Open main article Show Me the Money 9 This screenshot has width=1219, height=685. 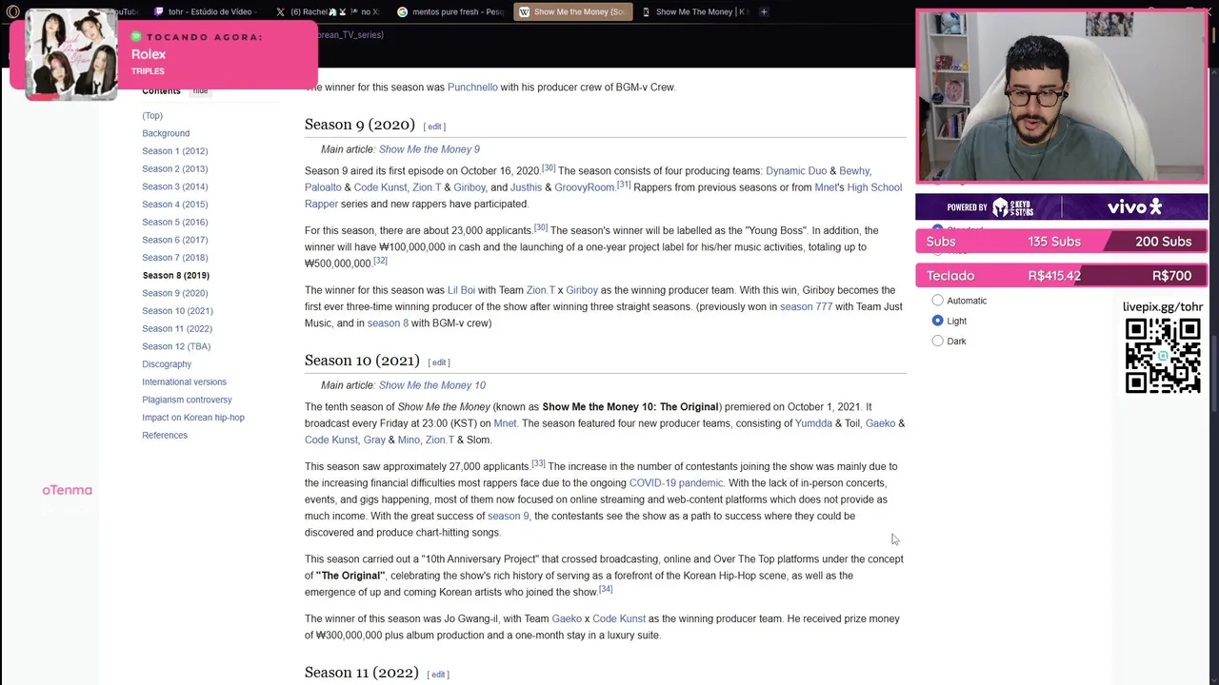(430, 149)
